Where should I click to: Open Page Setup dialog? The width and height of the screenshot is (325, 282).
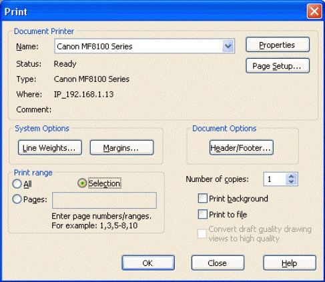click(x=278, y=66)
